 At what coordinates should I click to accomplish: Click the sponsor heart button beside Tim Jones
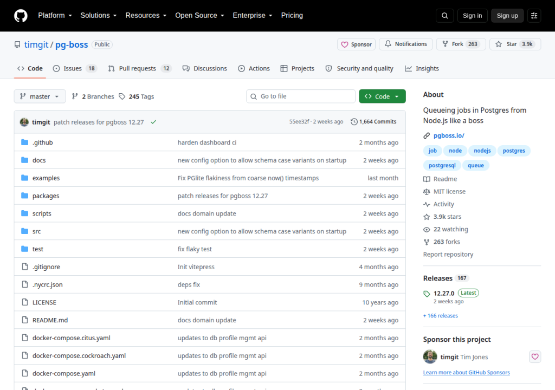(535, 356)
